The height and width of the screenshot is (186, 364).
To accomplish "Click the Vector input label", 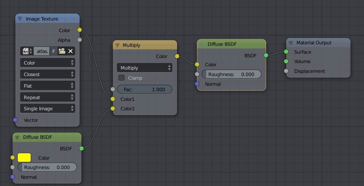I will pyautogui.click(x=31, y=120).
